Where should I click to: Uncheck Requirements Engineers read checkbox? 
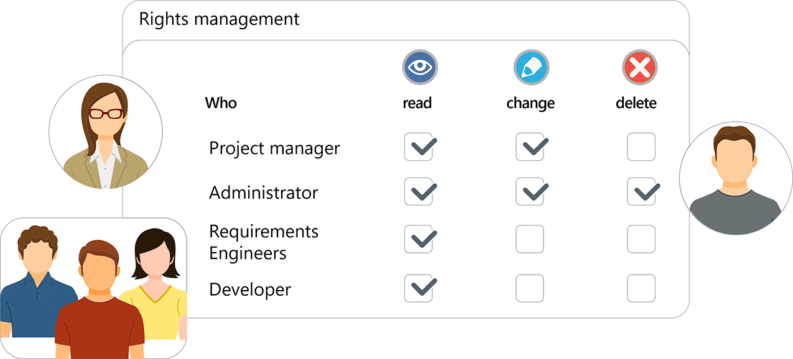pos(419,239)
